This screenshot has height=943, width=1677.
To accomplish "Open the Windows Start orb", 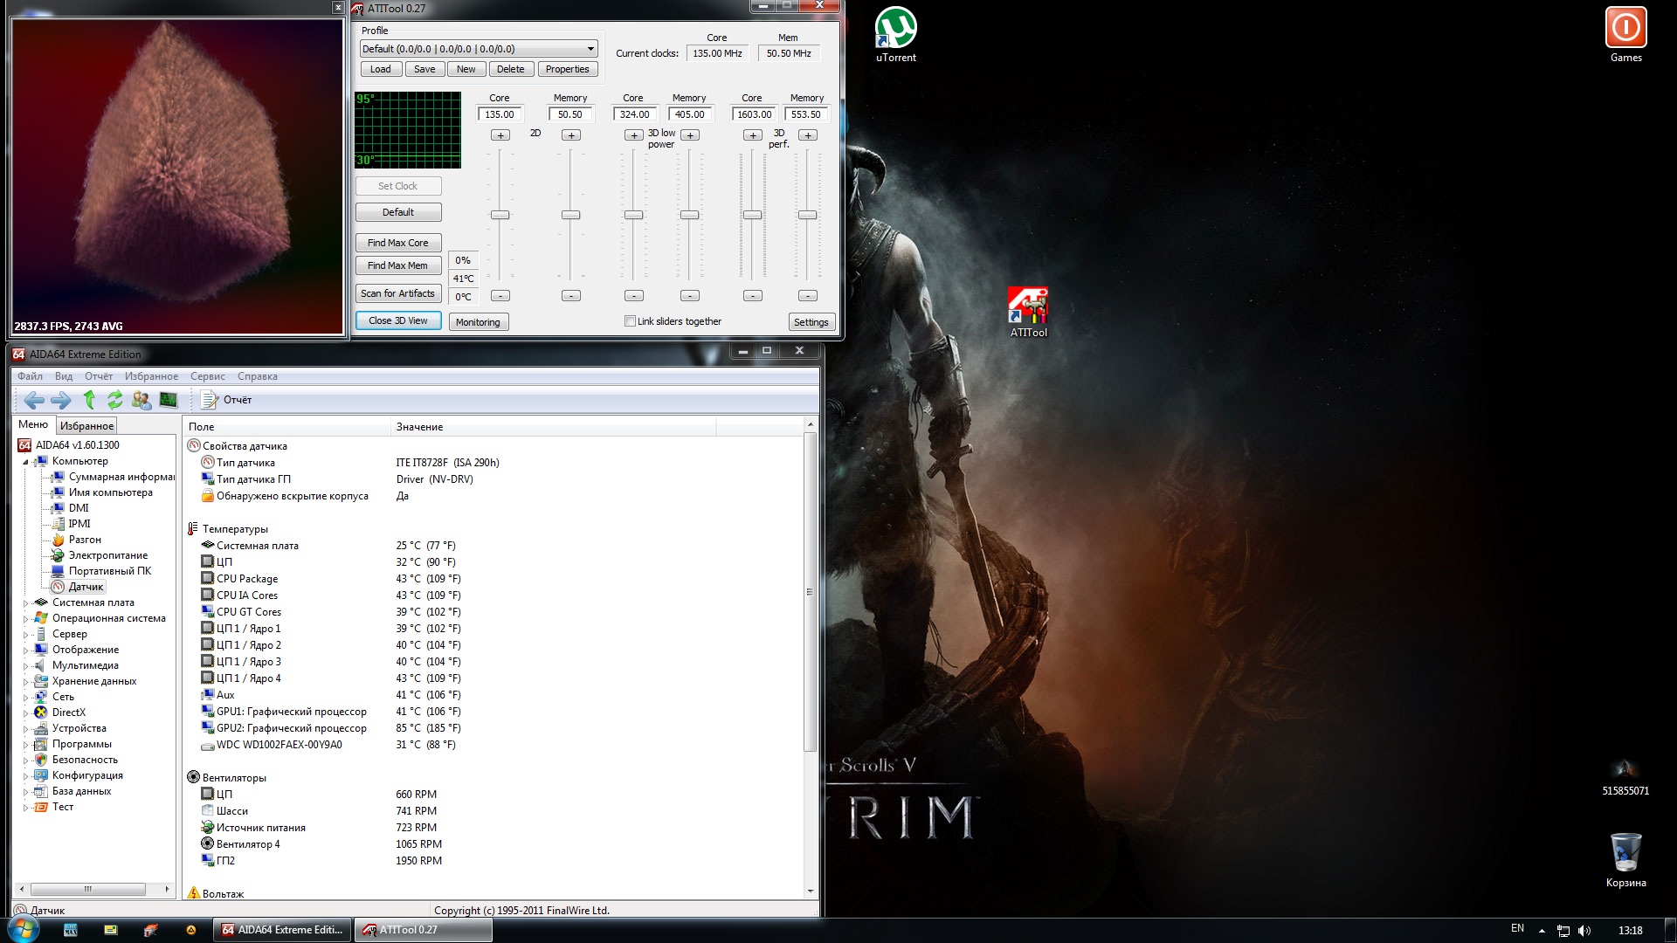I will (x=24, y=929).
